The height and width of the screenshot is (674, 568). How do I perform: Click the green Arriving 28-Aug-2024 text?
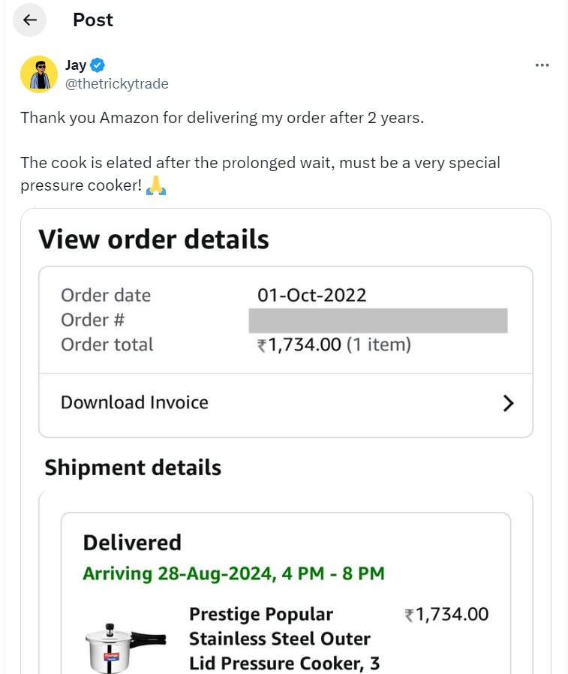pos(233,574)
